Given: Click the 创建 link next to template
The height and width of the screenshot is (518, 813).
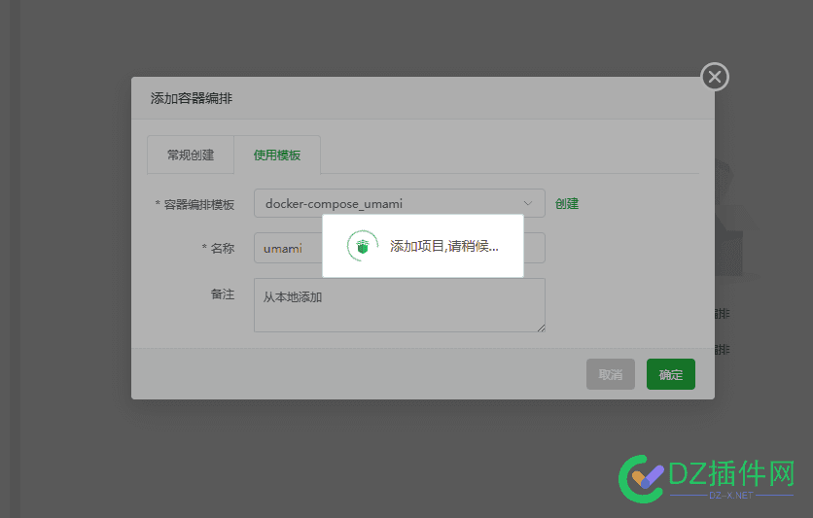Looking at the screenshot, I should [x=567, y=203].
